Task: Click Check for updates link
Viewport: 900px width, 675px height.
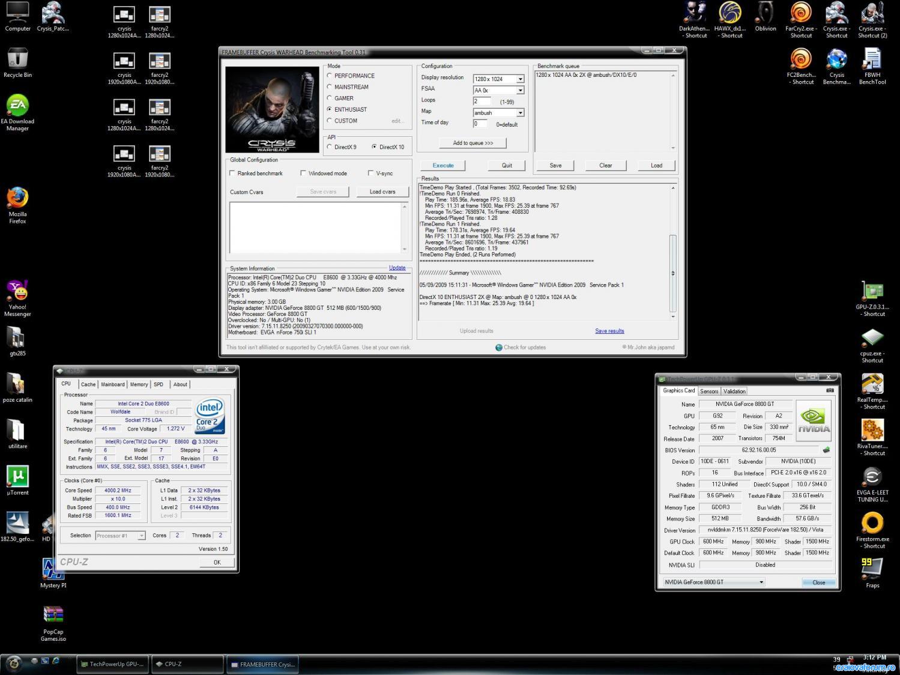Action: (521, 347)
